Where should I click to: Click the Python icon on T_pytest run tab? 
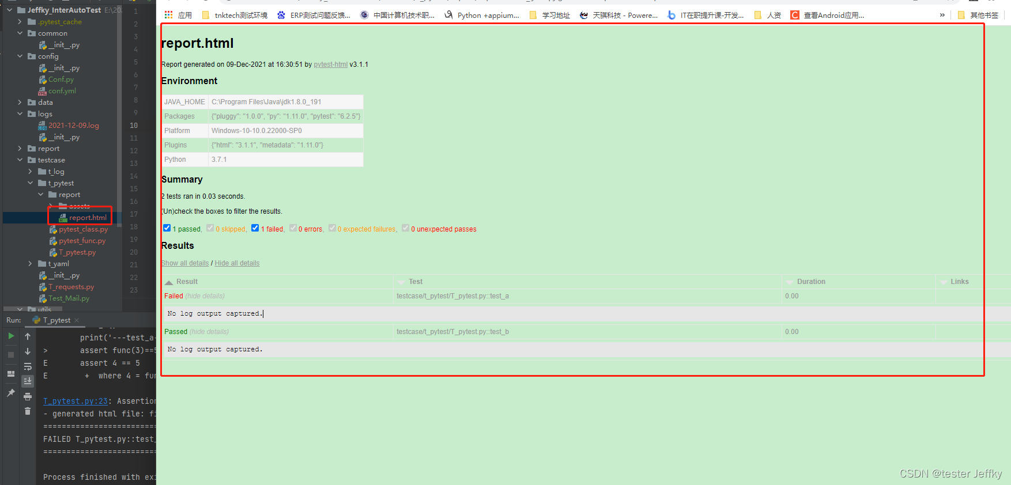tap(37, 320)
